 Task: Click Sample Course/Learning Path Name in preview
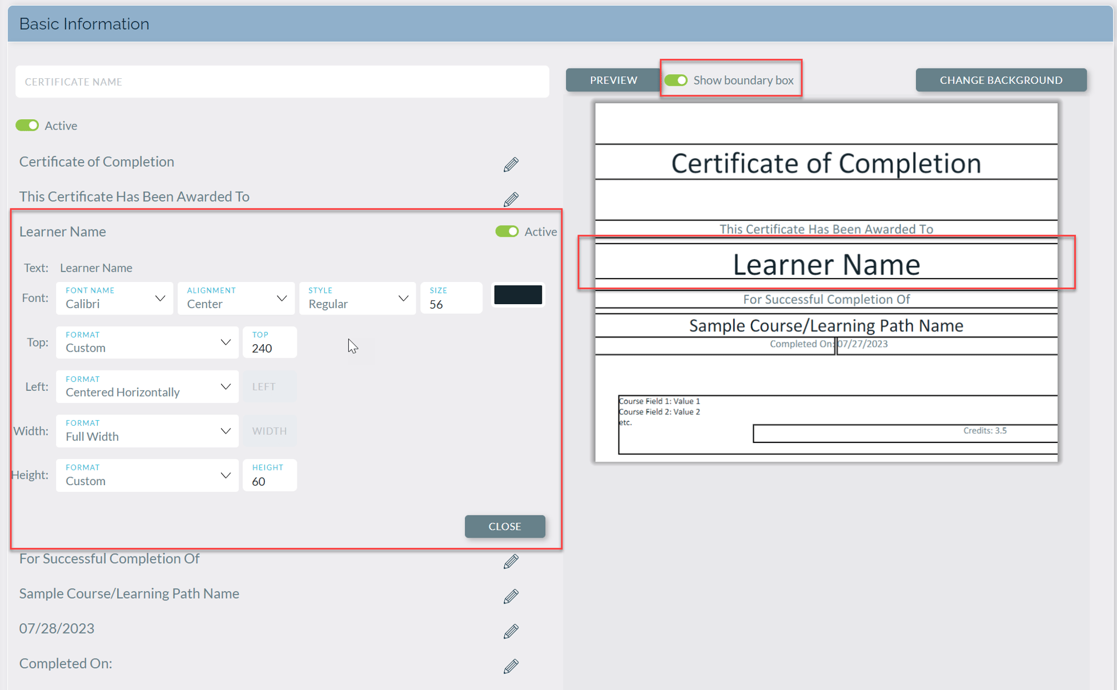(x=826, y=325)
